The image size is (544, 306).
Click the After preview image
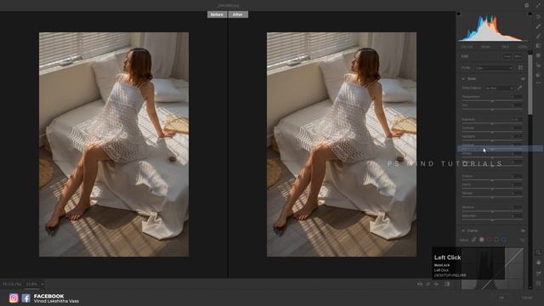click(342, 144)
